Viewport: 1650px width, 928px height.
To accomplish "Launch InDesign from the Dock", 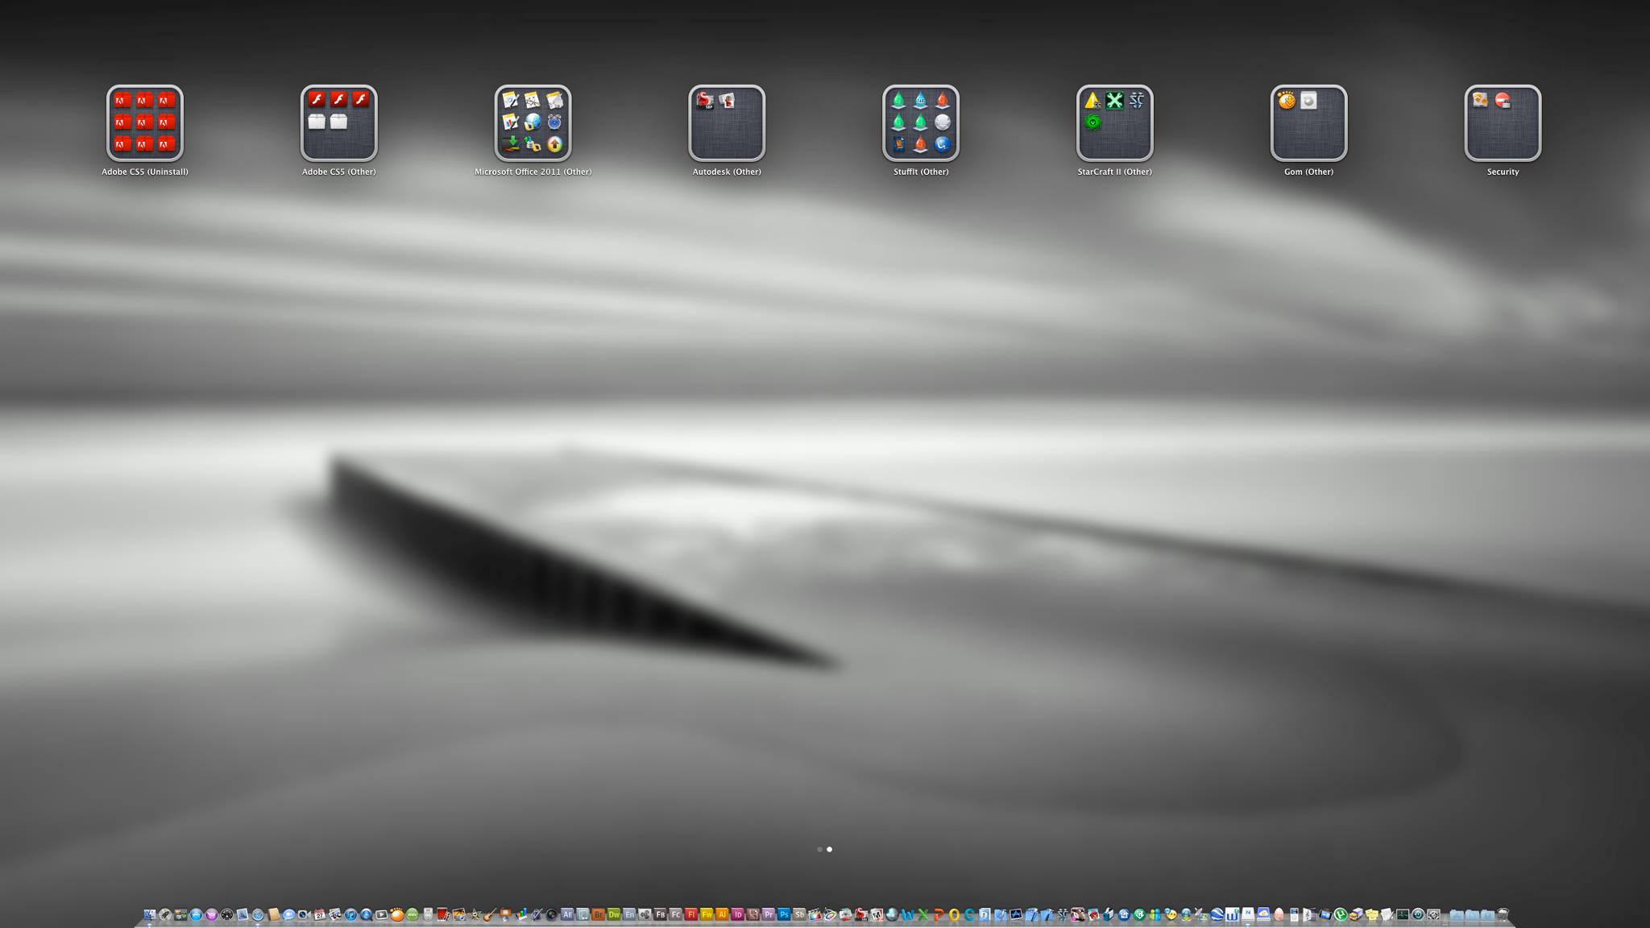I will tap(737, 914).
